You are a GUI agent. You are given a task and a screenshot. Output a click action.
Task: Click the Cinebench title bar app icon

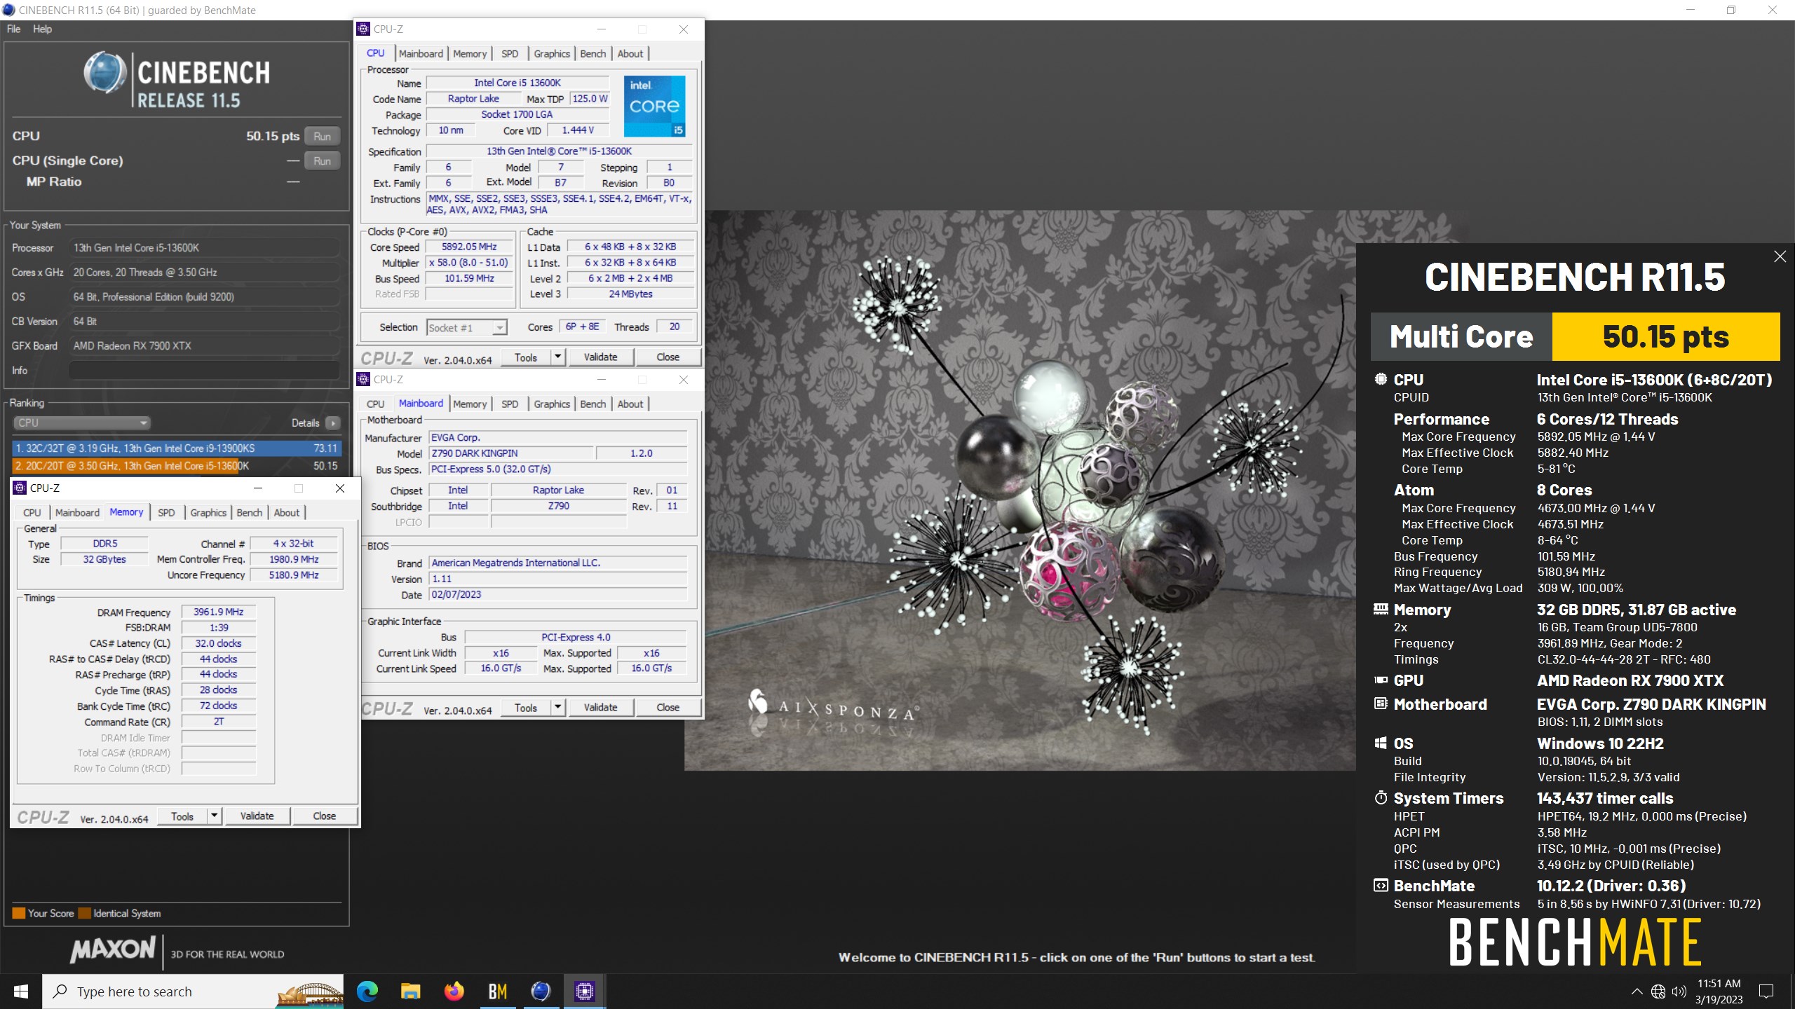coord(8,10)
